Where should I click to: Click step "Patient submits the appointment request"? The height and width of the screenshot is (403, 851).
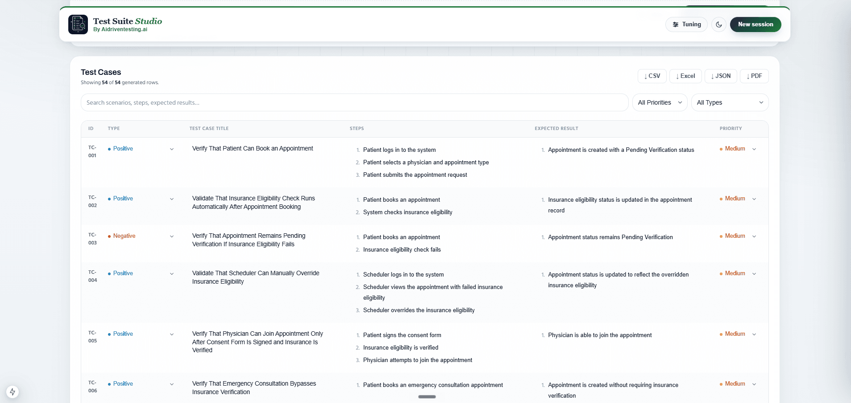[x=415, y=175]
